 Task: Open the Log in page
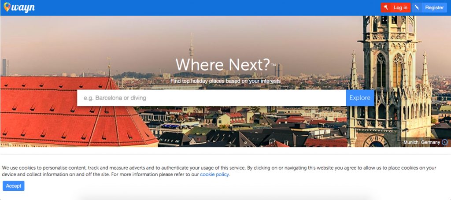(x=396, y=7)
